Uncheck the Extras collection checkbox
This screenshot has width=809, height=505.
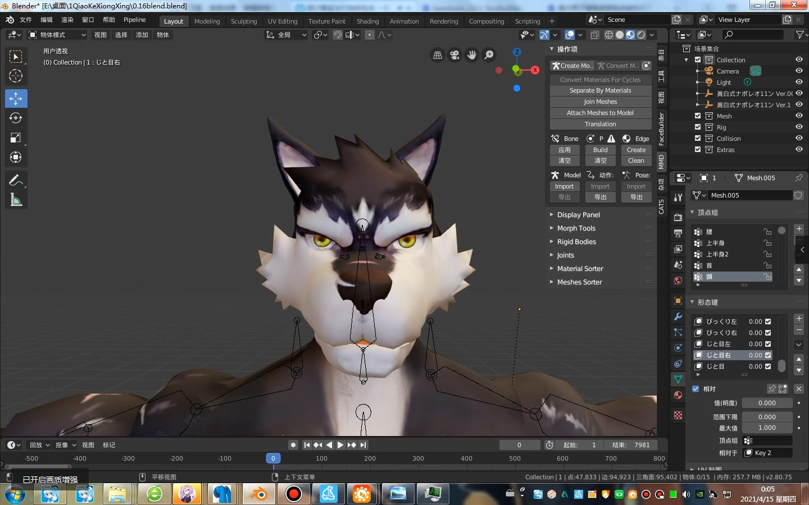(x=698, y=150)
